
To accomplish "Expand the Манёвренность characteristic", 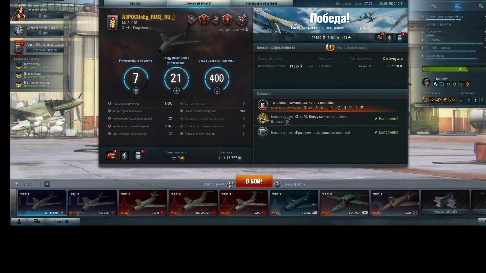I will pos(437,48).
